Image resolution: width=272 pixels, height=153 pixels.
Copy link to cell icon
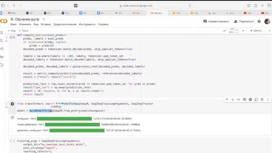coord(238,99)
